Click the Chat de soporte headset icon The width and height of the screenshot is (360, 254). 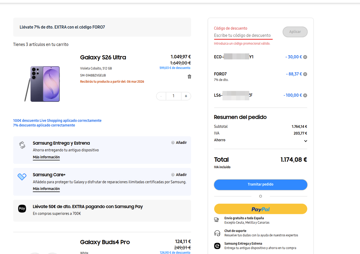pos(217,233)
